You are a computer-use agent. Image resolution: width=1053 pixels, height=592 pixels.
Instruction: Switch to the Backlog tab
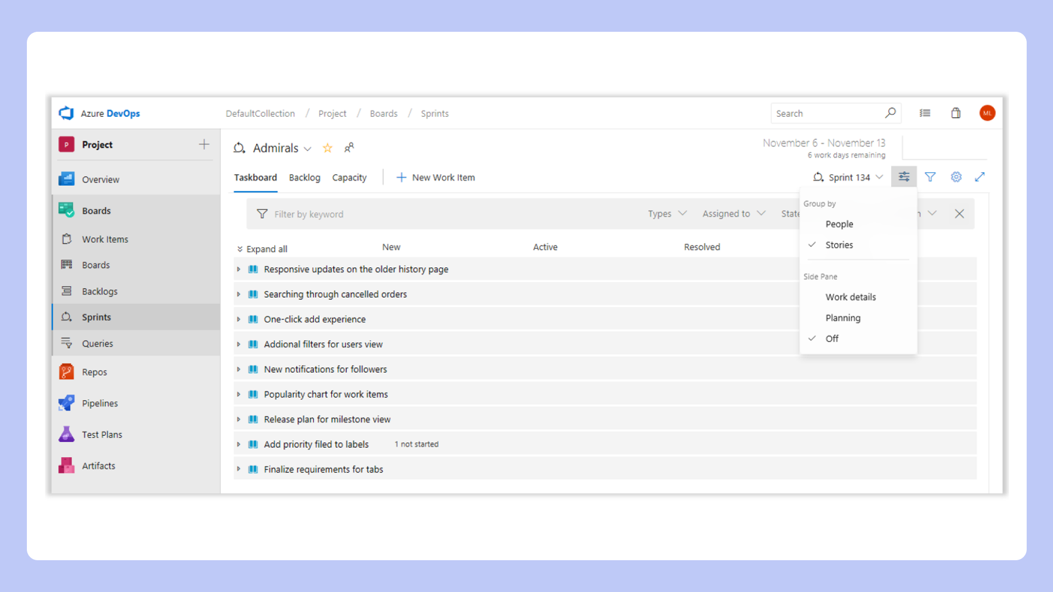click(304, 178)
